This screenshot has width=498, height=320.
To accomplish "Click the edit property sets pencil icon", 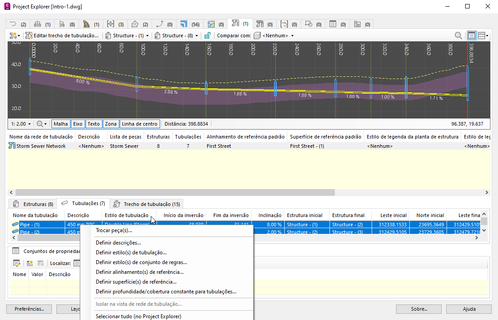I will 16,263.
